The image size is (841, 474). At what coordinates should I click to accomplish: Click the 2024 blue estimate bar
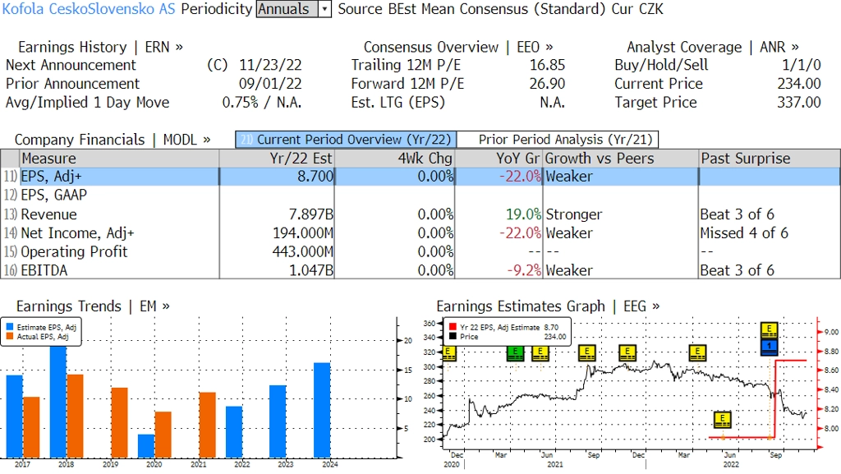pos(322,410)
